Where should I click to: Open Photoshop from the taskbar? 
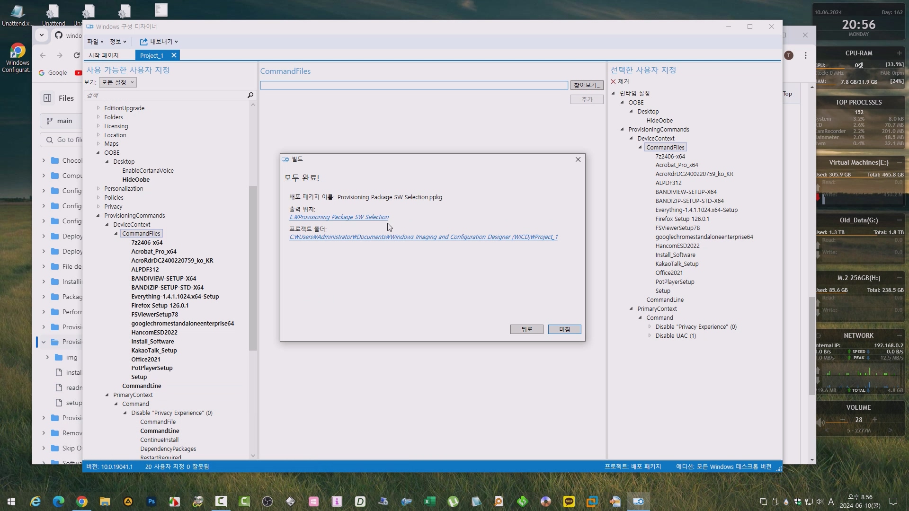pyautogui.click(x=151, y=502)
